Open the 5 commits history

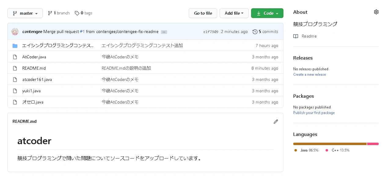pyautogui.click(x=265, y=31)
